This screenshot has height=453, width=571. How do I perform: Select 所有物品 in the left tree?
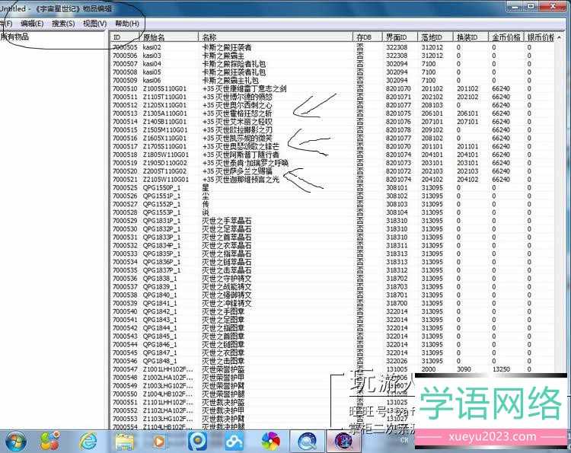[17, 37]
